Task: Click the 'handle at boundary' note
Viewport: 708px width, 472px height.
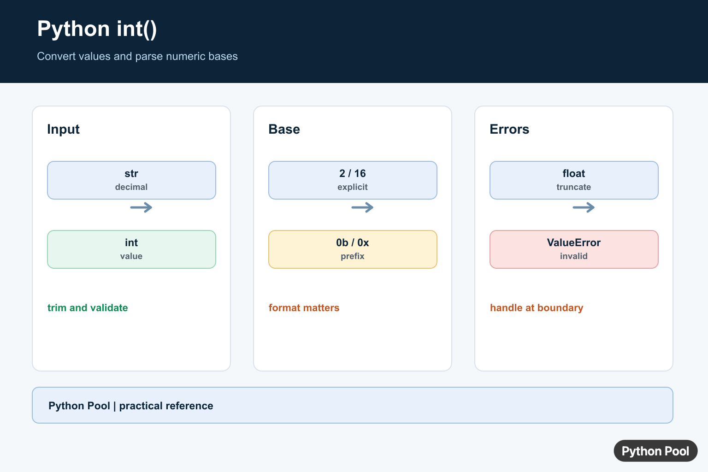Action: [537, 308]
